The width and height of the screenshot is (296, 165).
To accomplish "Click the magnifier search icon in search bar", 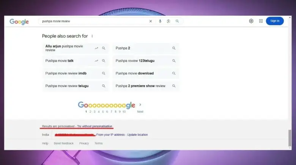I will point(177,21).
